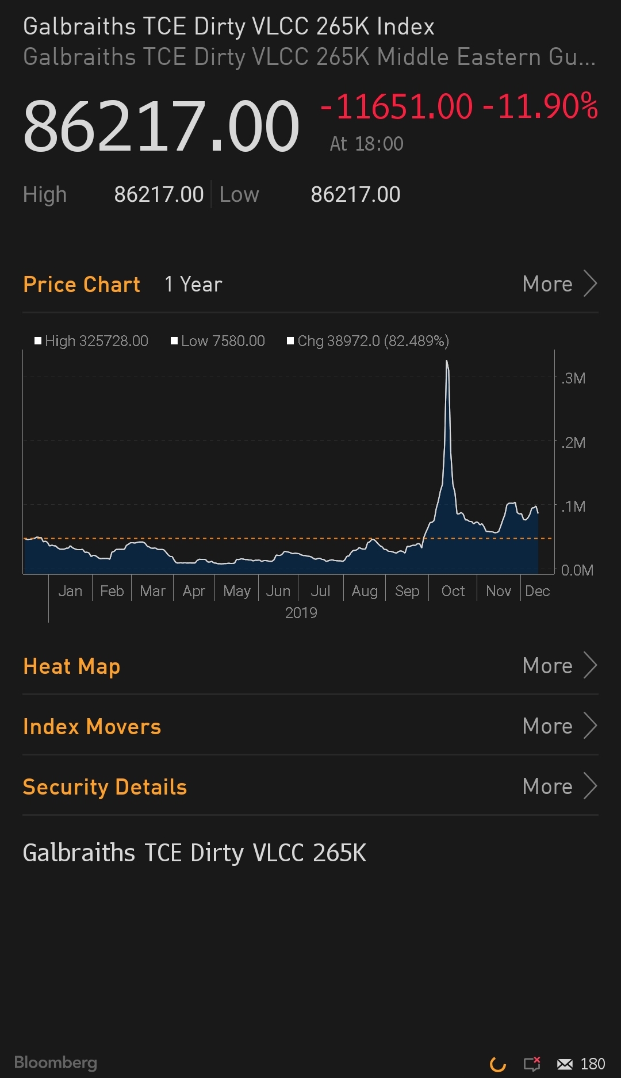This screenshot has height=1078, width=621.
Task: Change the 1 Year chart range
Action: [194, 284]
